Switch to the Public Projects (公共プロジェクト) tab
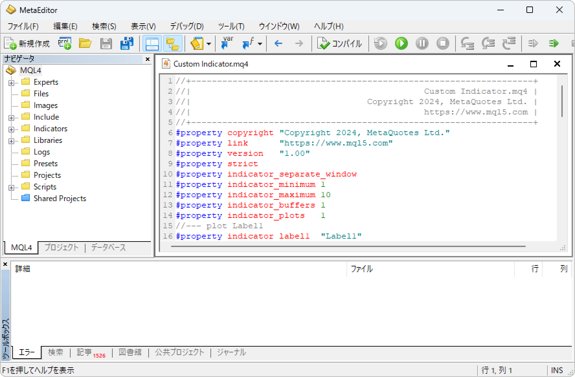Viewport: 575px width, 377px height. (179, 352)
